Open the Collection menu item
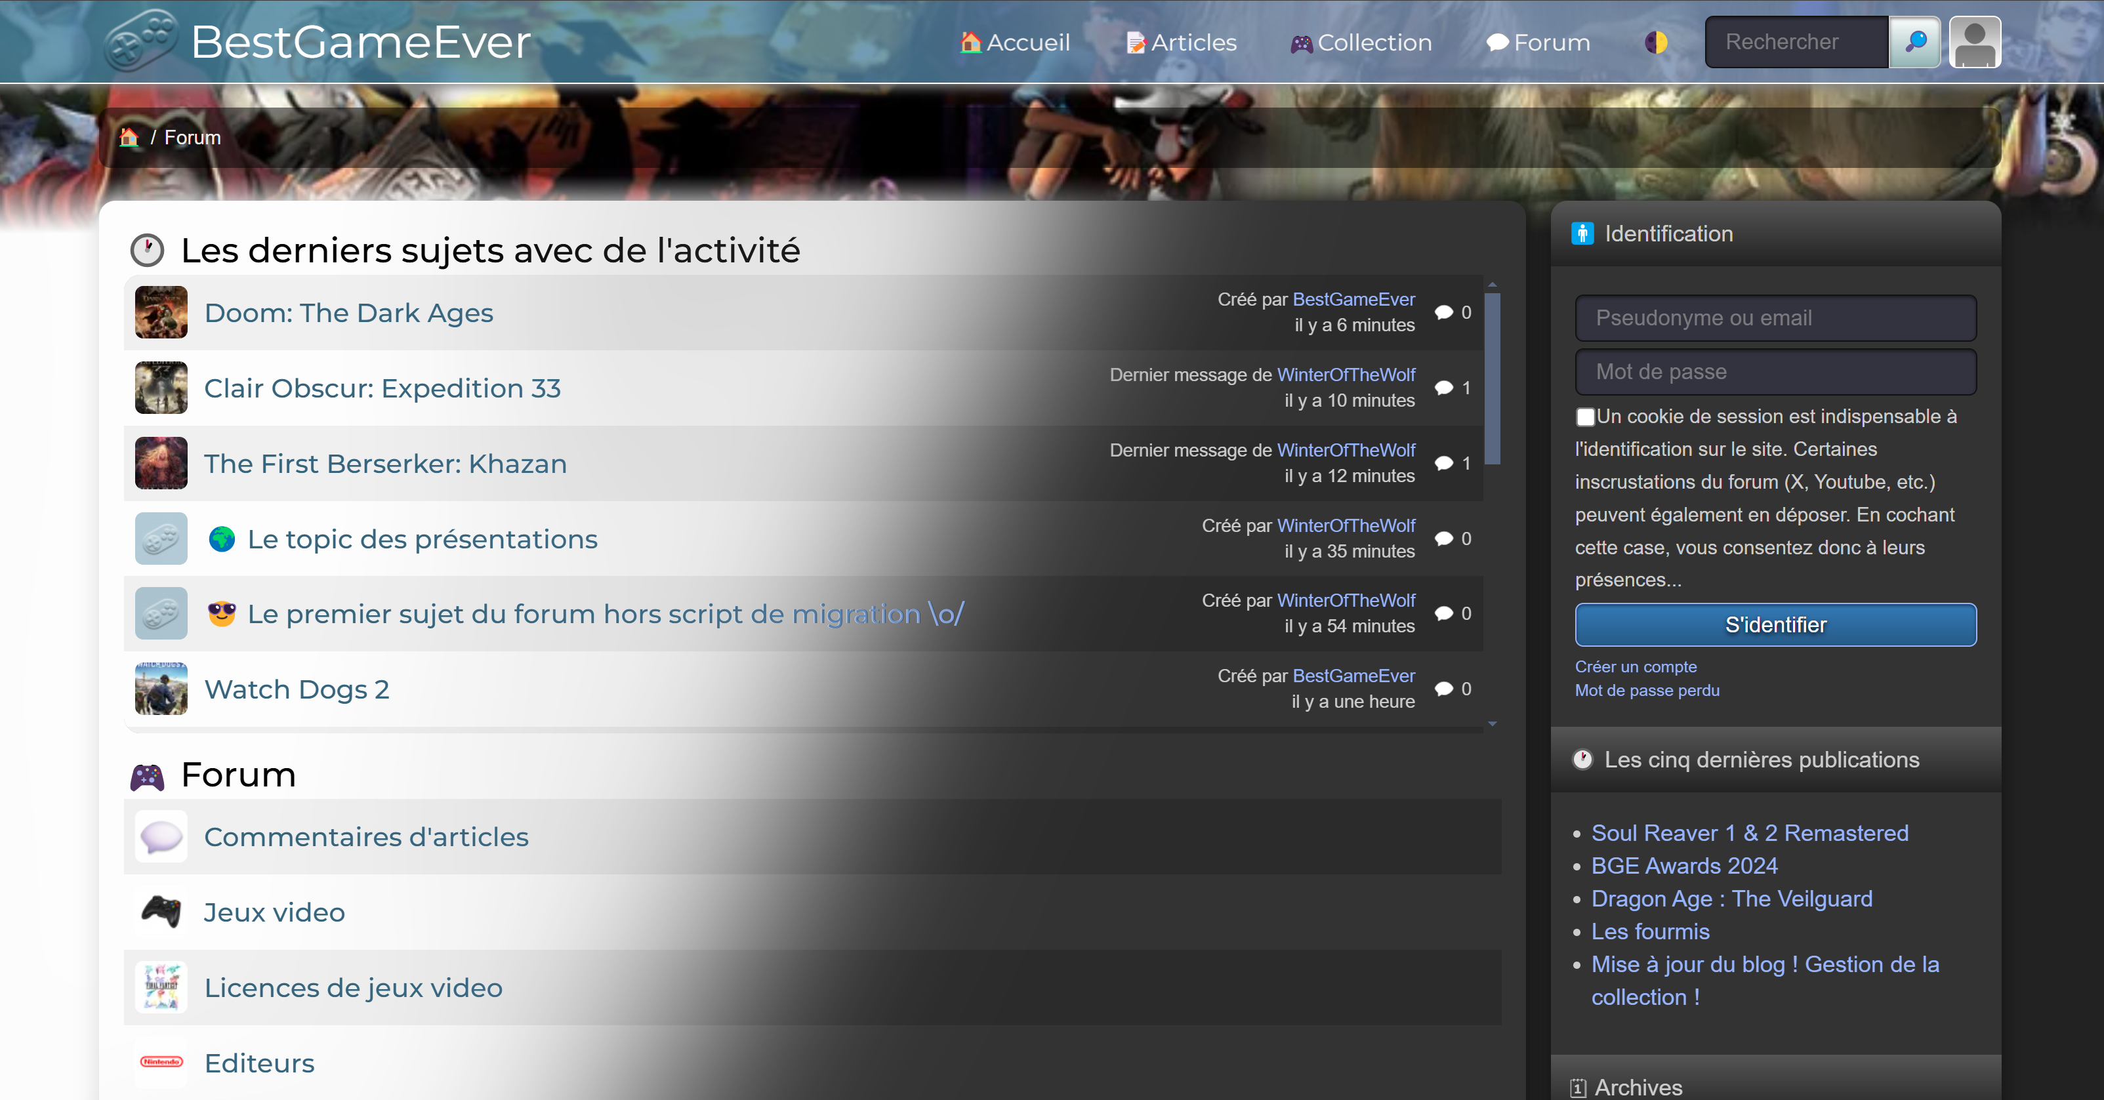The width and height of the screenshot is (2104, 1100). tap(1361, 43)
